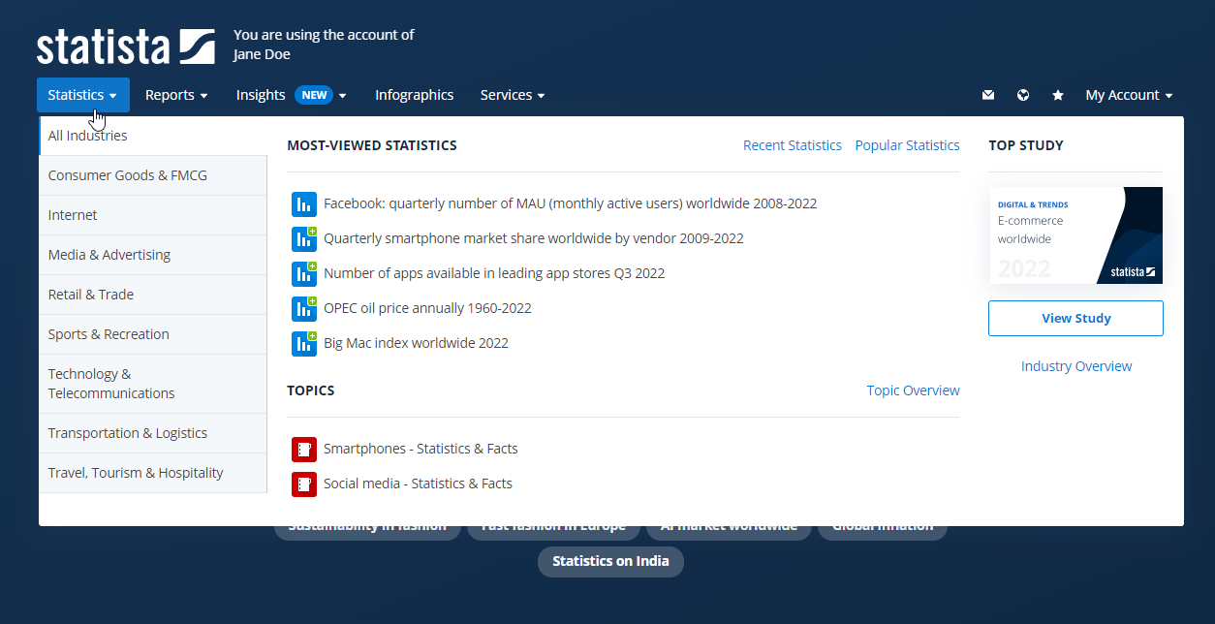Click the View Study button
Viewport: 1215px width, 624px height.
tap(1076, 318)
